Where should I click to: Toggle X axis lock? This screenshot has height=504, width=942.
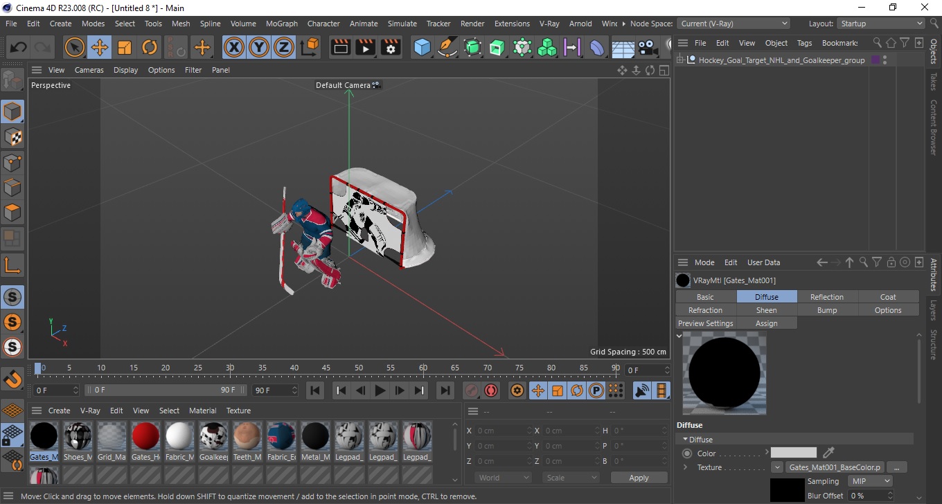coord(235,47)
